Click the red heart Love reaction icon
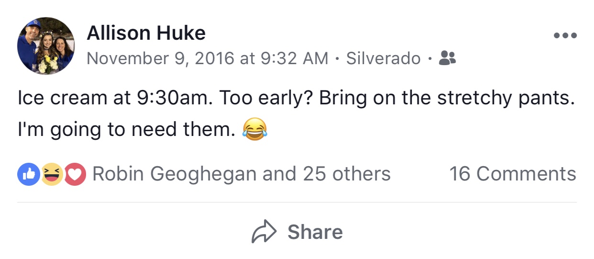The height and width of the screenshot is (259, 594). coord(74,174)
